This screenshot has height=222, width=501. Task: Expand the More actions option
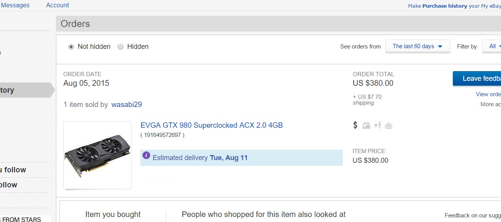[491, 104]
